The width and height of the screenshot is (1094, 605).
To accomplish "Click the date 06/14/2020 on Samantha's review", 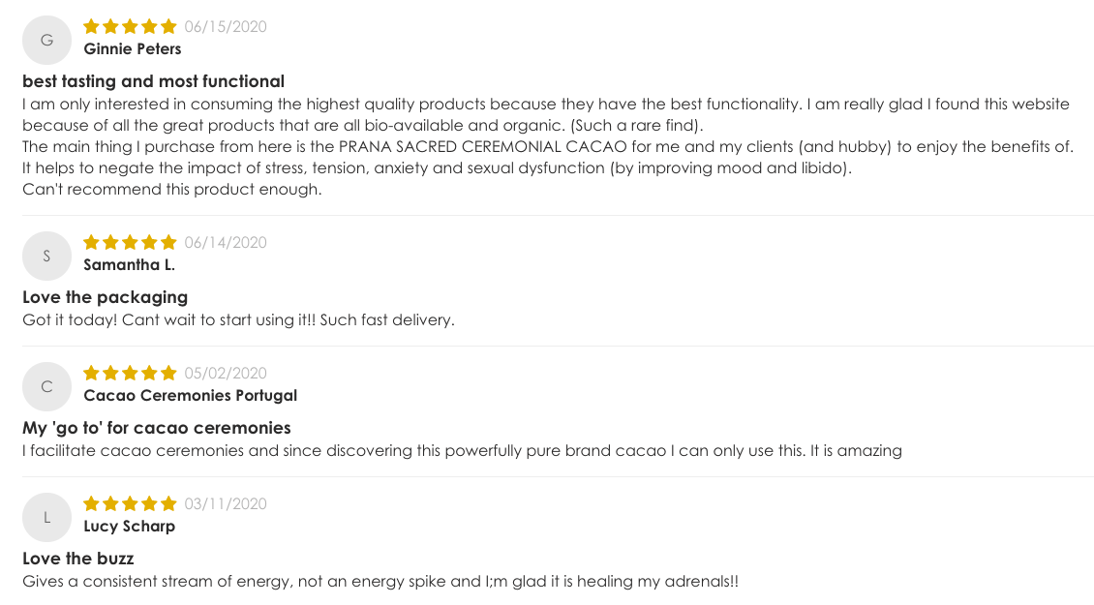I will pyautogui.click(x=226, y=242).
